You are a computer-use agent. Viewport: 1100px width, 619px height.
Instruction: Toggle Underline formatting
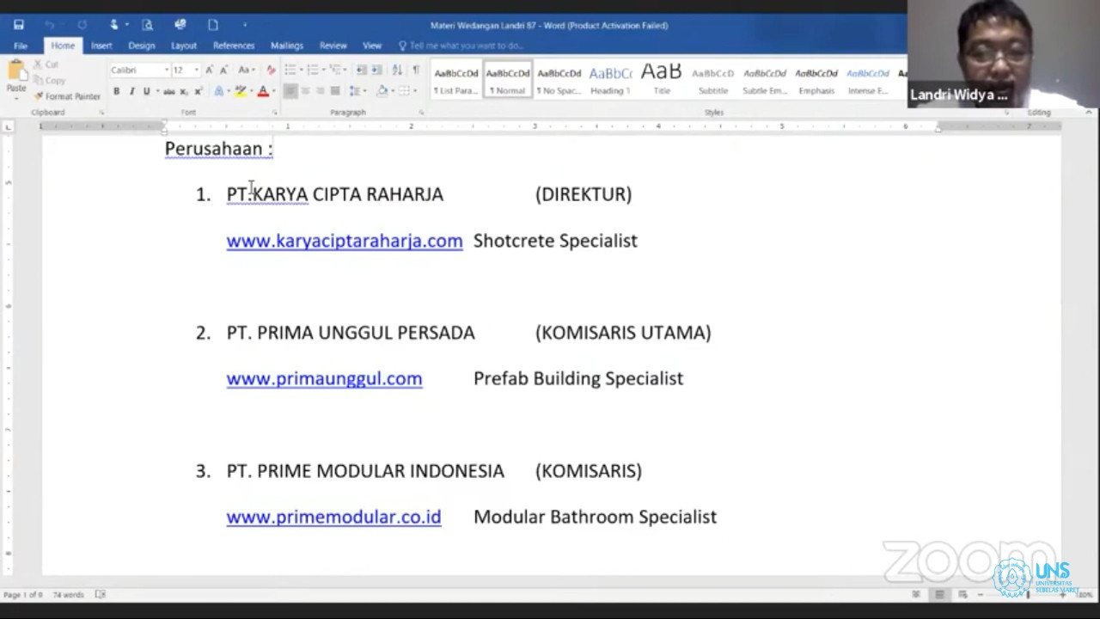tap(146, 91)
